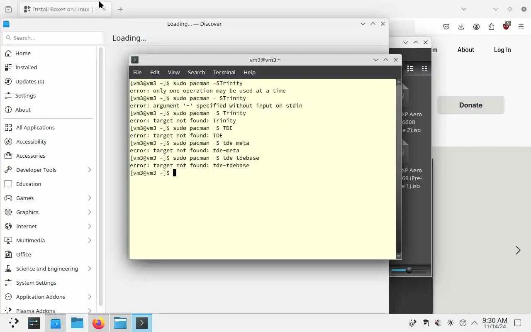Open Firefox downloads panel
This screenshot has height=332, width=531.
461,27
